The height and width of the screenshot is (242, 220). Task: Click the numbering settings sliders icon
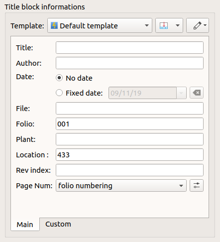click(x=197, y=186)
